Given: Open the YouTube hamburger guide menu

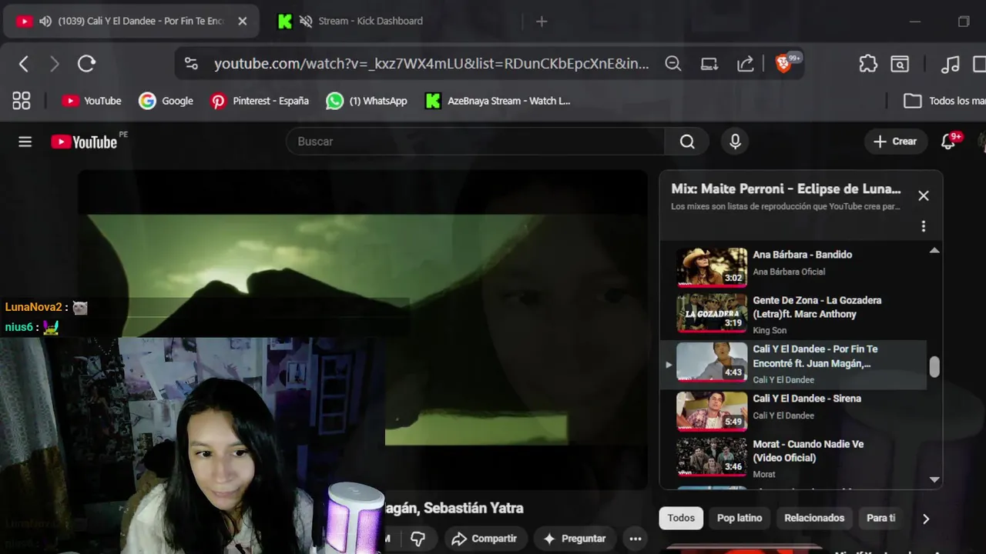Looking at the screenshot, I should [25, 142].
